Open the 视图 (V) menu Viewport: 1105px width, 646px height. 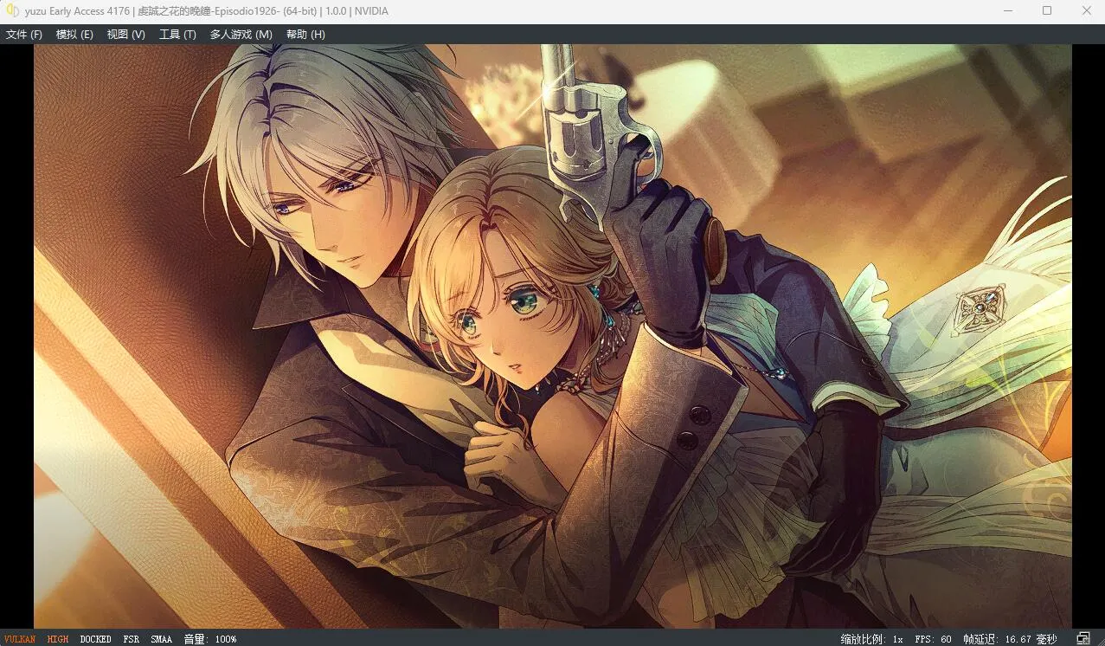[126, 35]
